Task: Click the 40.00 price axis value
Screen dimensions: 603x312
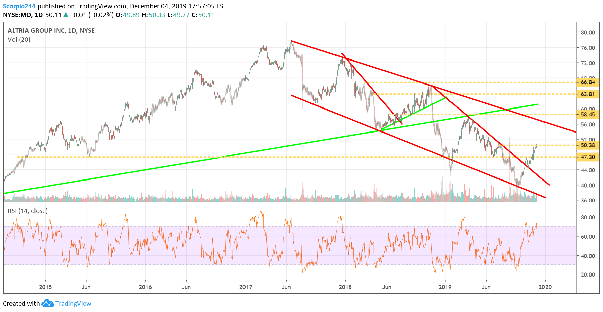Action: pyautogui.click(x=588, y=186)
